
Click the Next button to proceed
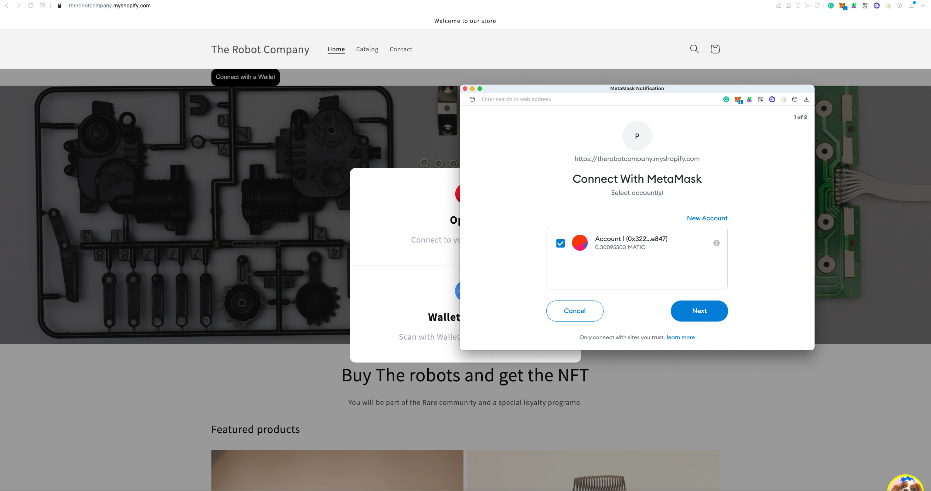pyautogui.click(x=700, y=311)
